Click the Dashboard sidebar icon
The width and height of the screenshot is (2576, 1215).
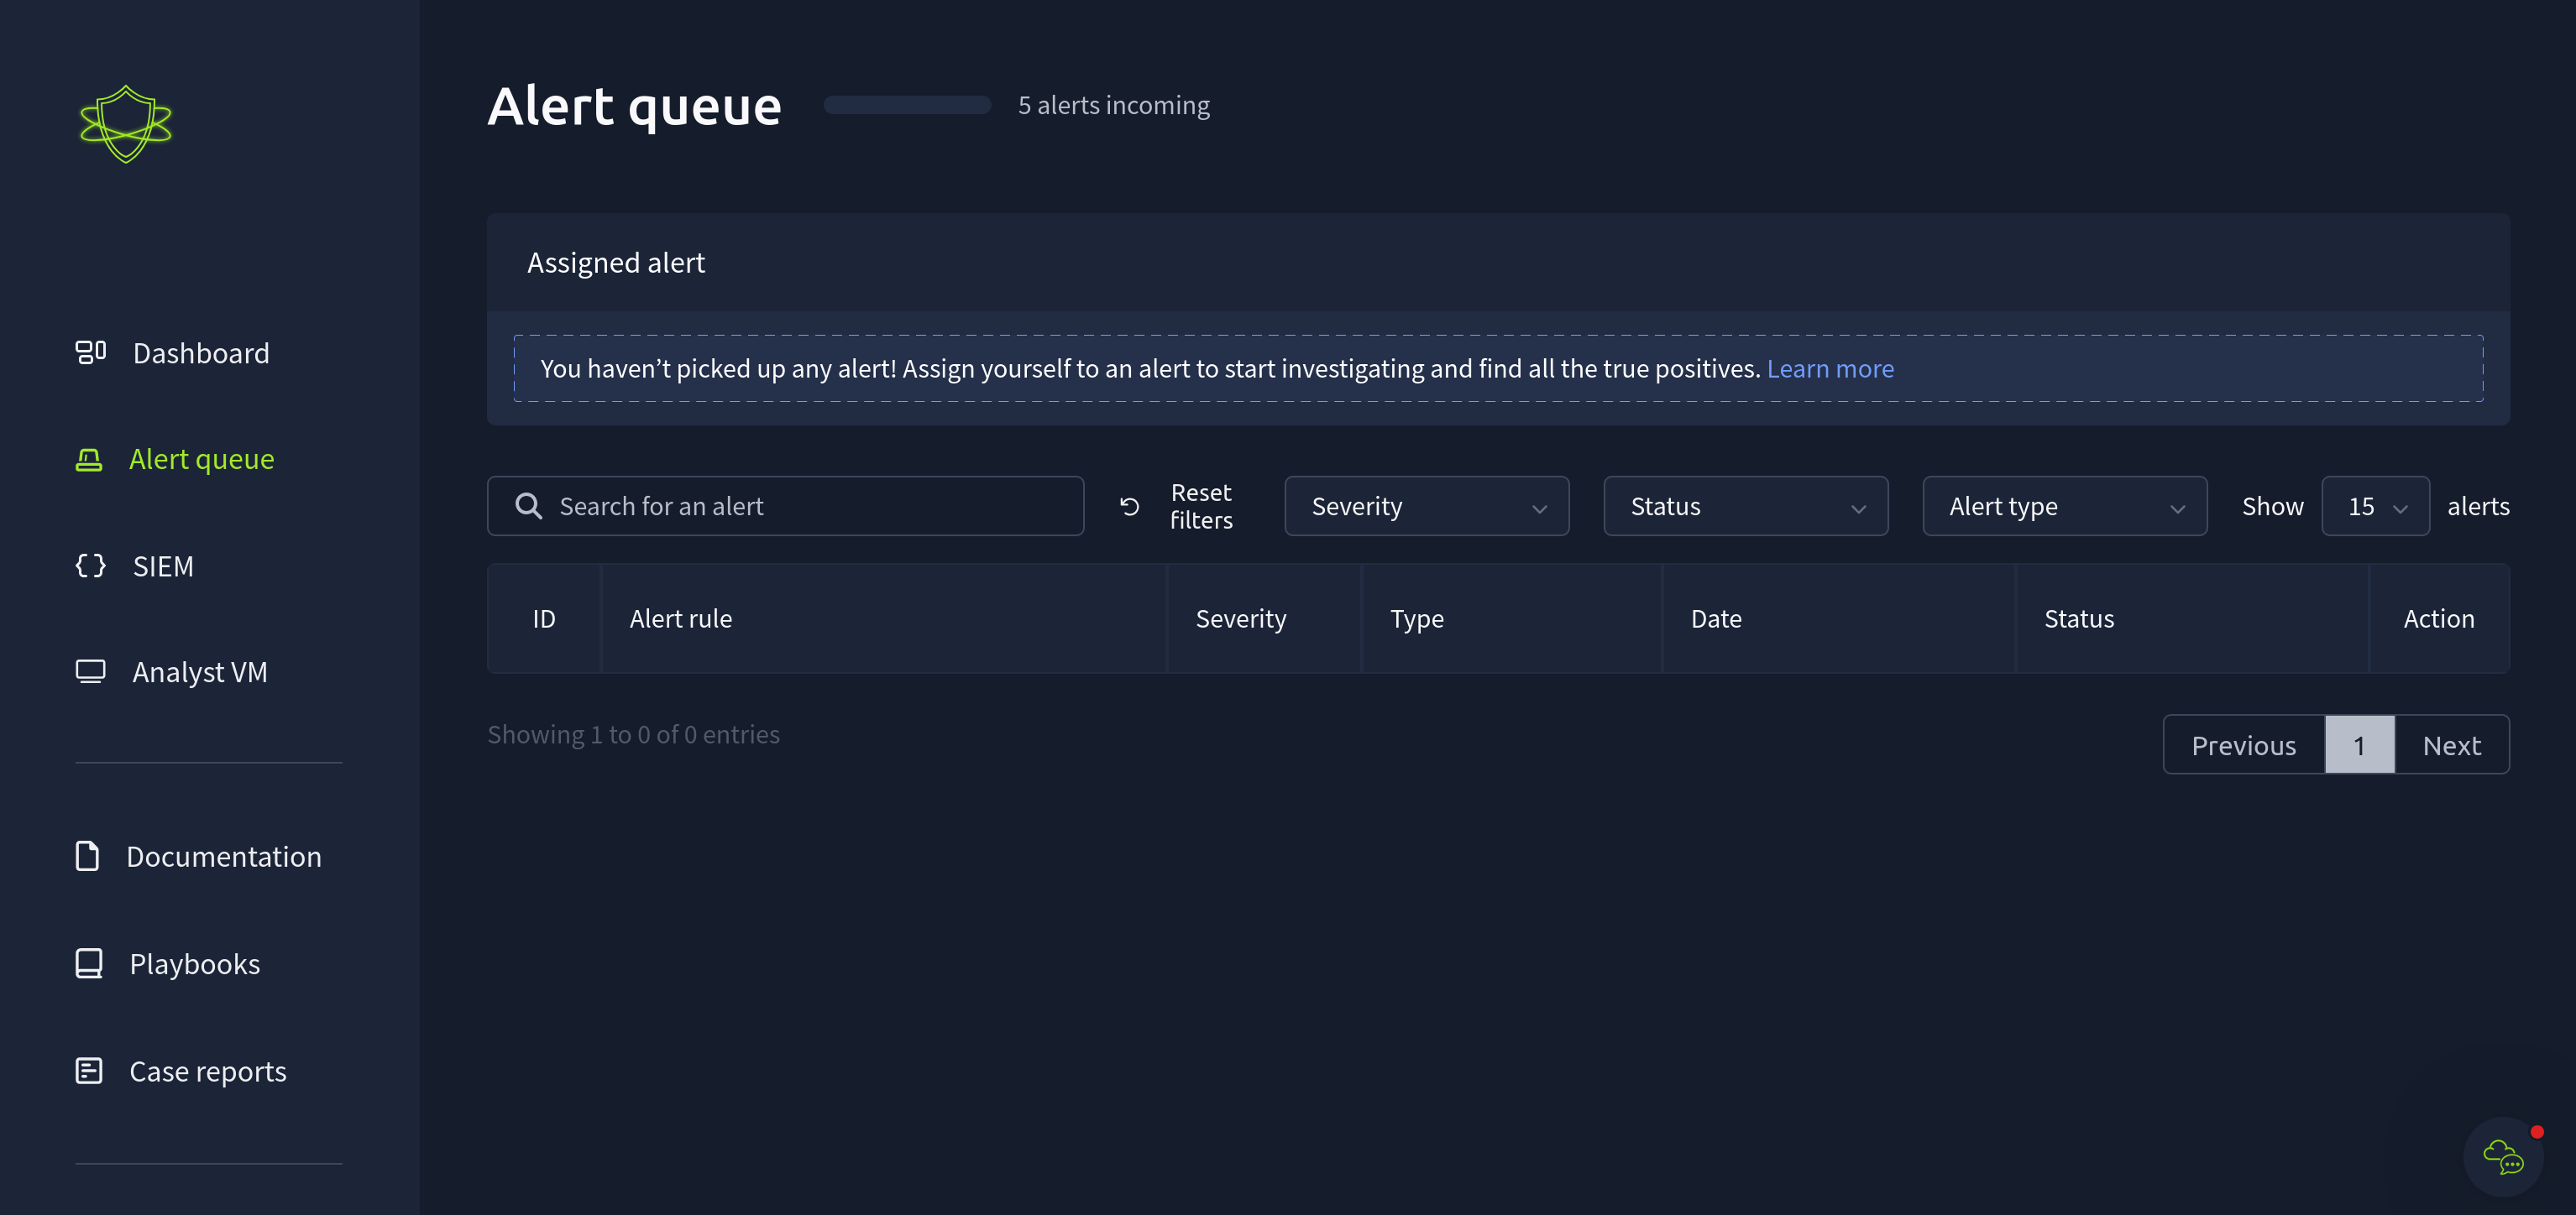[x=90, y=352]
